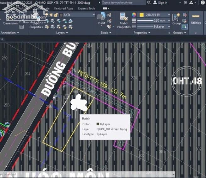Open the SoTo layer dropdown list
This screenshot has width=206, height=178.
[x=93, y=15]
